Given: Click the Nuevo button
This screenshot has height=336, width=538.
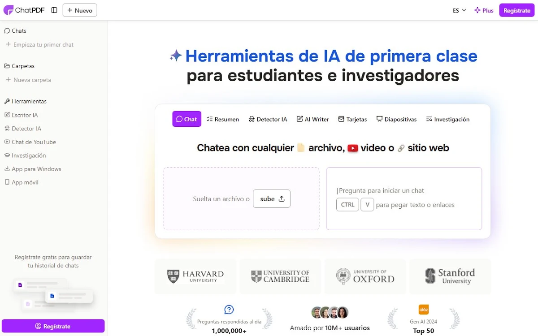Looking at the screenshot, I should pos(80,10).
